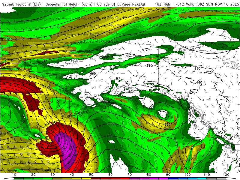This screenshot has width=240, height=180.
Task: Click the 110 kt value on the color scale
Action: pyautogui.click(x=207, y=175)
